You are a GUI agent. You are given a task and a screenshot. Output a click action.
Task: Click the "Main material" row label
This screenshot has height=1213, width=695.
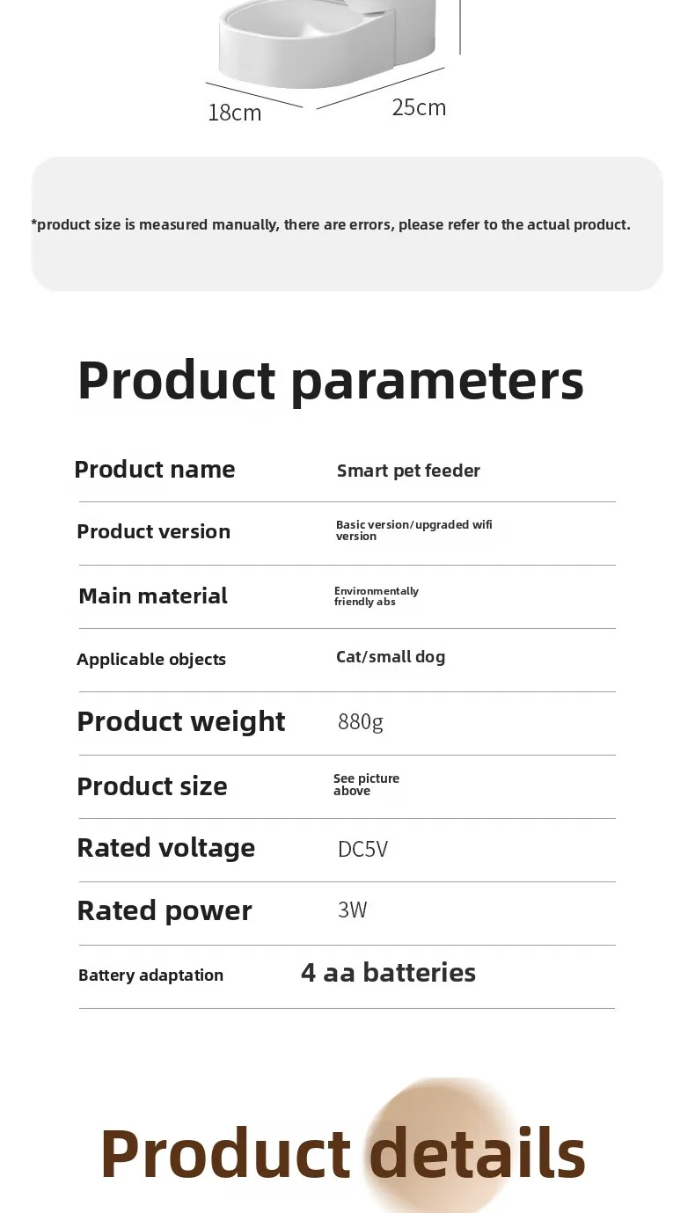pos(153,596)
